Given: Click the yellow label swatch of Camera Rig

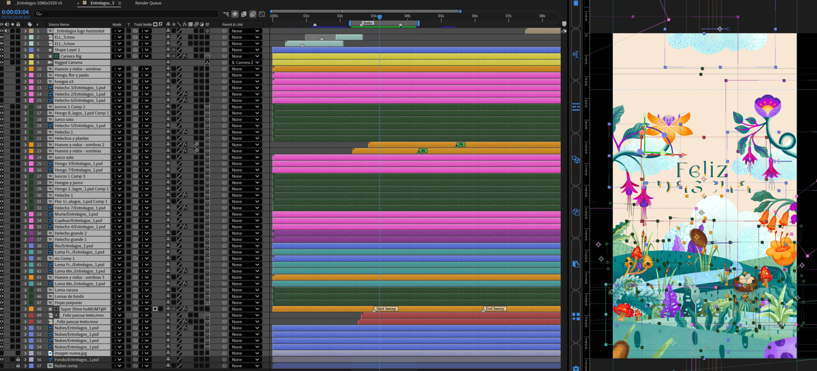Looking at the screenshot, I should click(x=31, y=56).
